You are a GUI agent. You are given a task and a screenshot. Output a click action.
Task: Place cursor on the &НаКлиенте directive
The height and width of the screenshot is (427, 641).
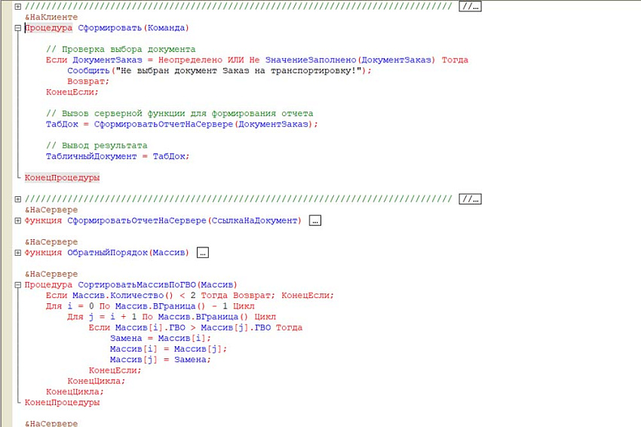[51, 17]
